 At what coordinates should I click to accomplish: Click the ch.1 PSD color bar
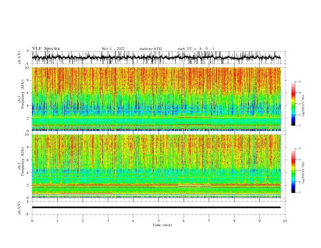pyautogui.click(x=293, y=104)
